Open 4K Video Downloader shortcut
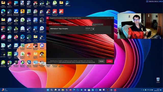This screenshot has height=92, width=163. 3,64
